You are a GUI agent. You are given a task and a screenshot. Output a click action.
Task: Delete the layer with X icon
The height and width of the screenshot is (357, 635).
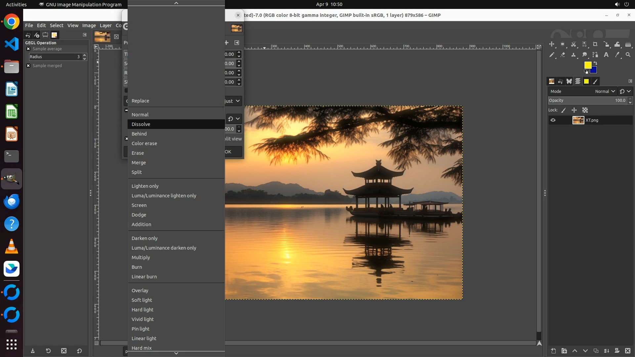pos(628,351)
